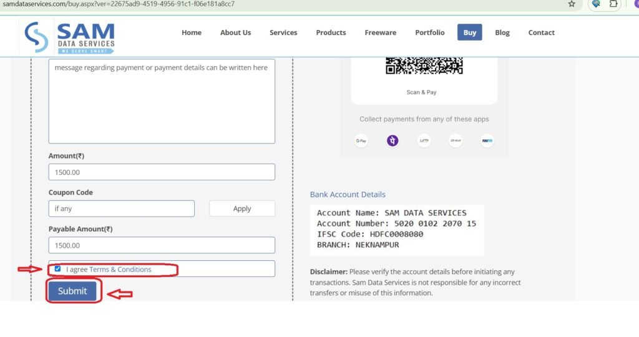This screenshot has height=337, width=639.
Task: Click the Submit button
Action: (x=72, y=291)
